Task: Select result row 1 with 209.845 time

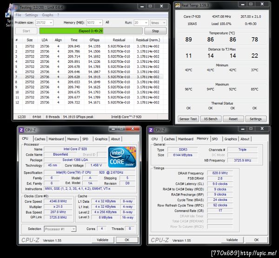Action: click(88, 46)
